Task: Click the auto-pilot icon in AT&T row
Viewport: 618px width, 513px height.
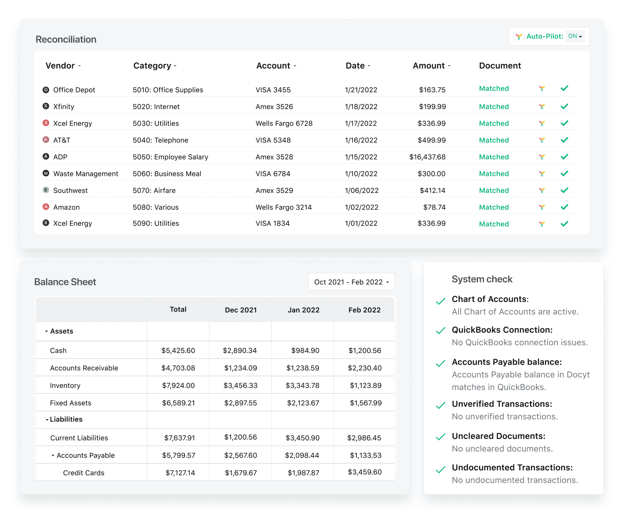Action: point(542,140)
